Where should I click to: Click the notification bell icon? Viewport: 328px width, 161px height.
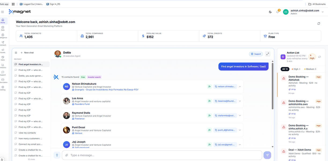[x=278, y=12]
